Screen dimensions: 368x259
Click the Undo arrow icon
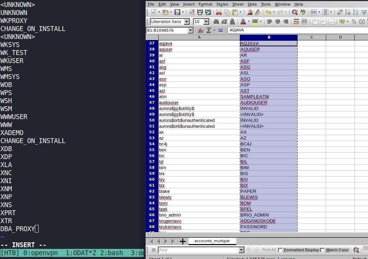point(268,12)
